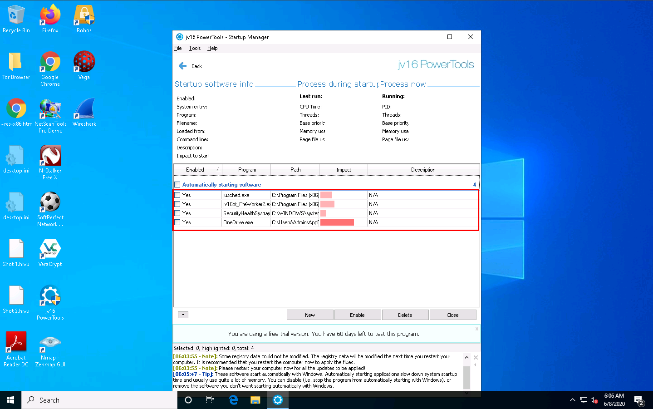
Task: Sort by the Path column header
Action: coord(295,170)
